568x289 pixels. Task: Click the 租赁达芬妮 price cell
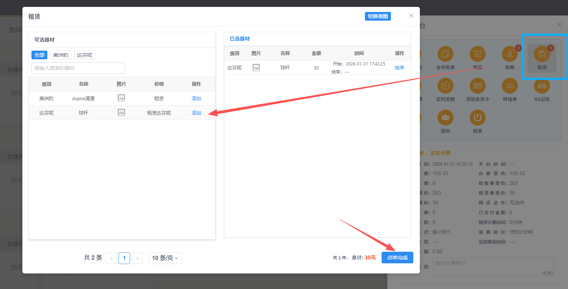[x=159, y=113]
